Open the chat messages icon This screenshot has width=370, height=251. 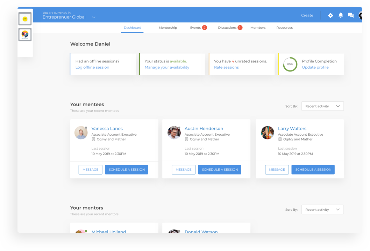pyautogui.click(x=351, y=15)
